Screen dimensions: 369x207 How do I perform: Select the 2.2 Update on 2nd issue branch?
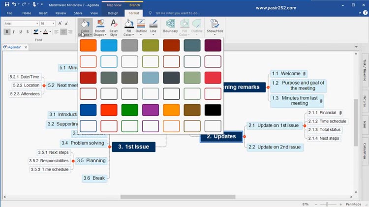(x=275, y=147)
